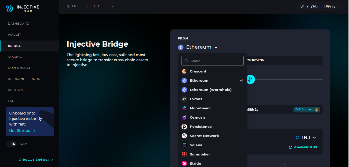Screen dimensions: 349x167
Task: Click the Ethereum chain icon in the list
Action: 184,81
